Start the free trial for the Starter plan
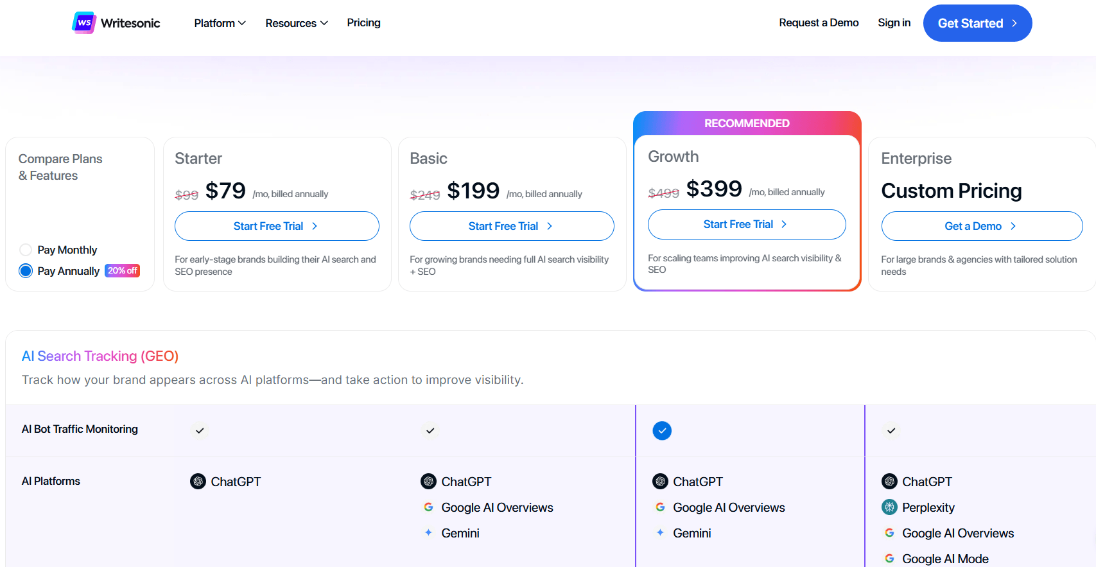 coord(277,226)
